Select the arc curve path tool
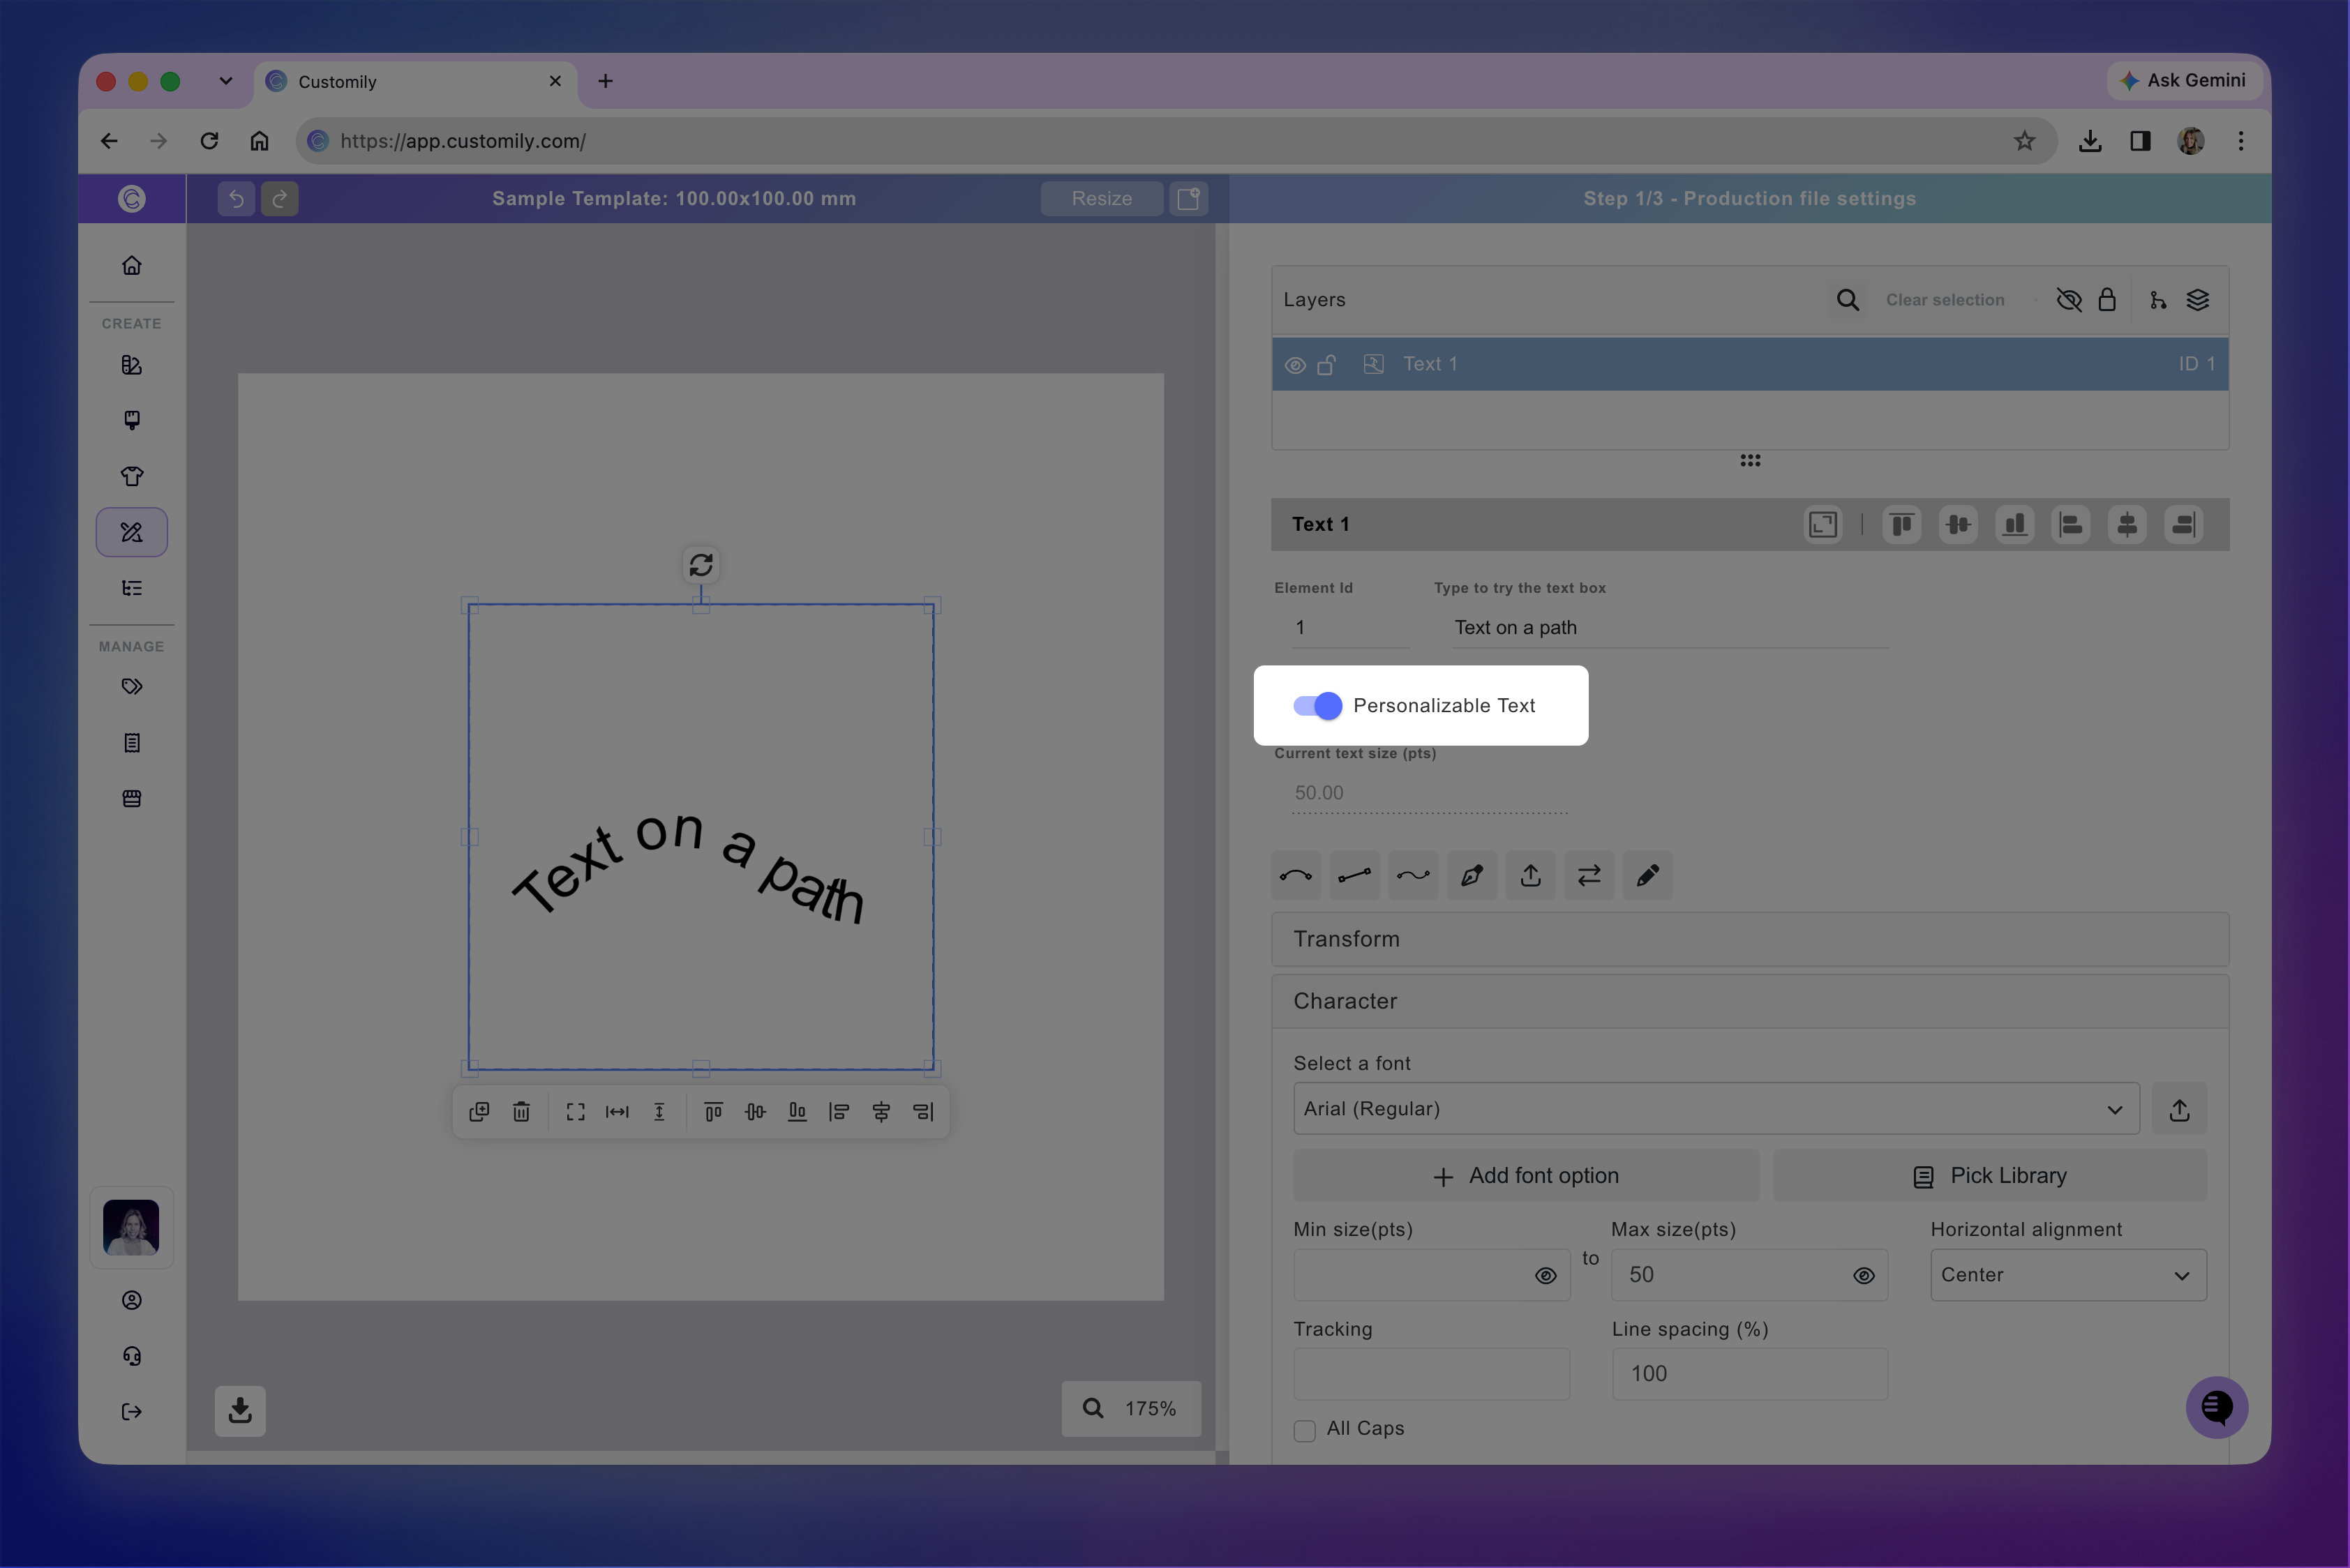2350x1568 pixels. point(1296,876)
